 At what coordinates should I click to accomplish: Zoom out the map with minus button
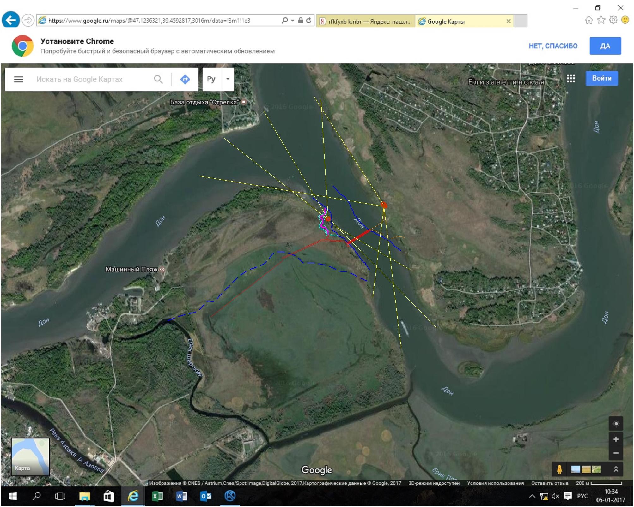click(x=616, y=453)
